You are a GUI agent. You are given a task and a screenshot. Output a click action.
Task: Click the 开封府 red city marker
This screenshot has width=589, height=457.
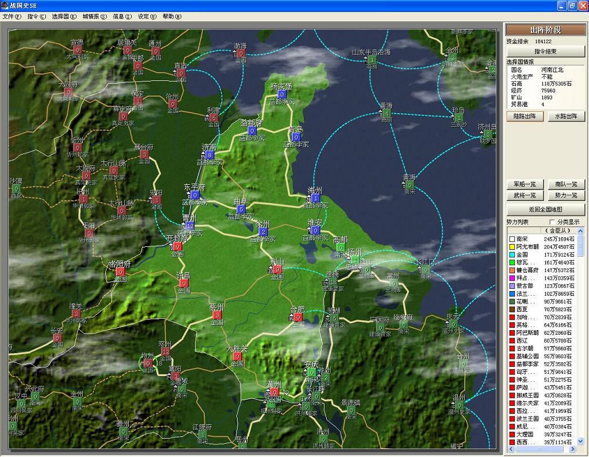tap(177, 246)
